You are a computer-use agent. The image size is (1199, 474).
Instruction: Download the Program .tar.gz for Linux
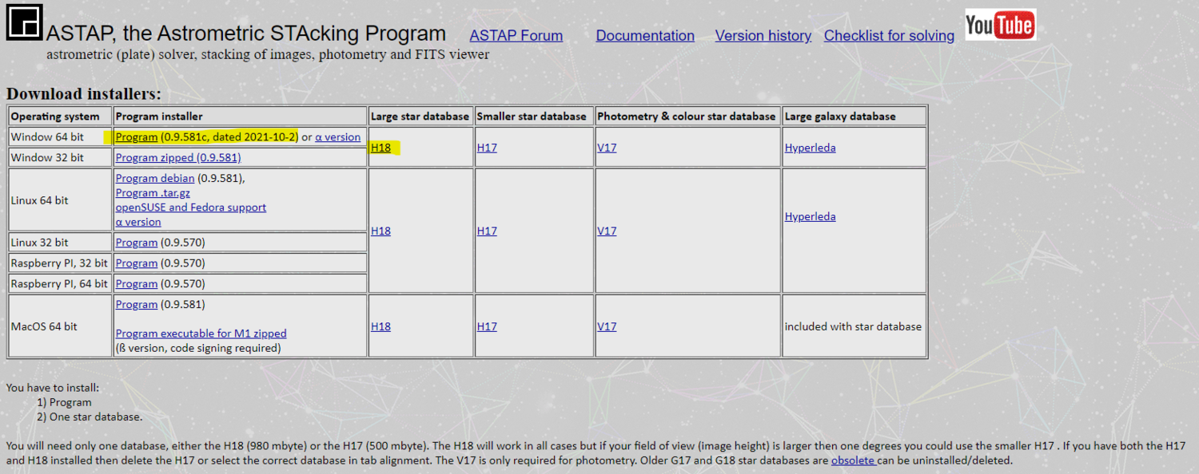(x=153, y=193)
